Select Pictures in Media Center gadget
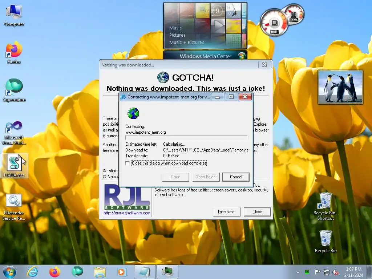This screenshot has height=279, width=372. click(177, 35)
